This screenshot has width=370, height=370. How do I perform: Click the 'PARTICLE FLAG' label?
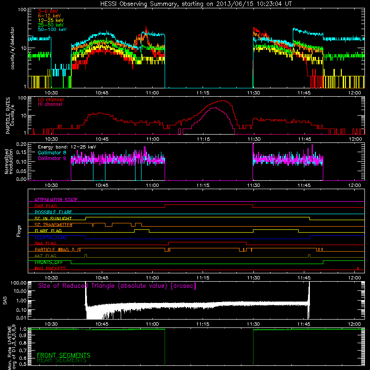(52, 249)
